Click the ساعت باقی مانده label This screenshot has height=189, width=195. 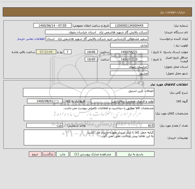[x=23, y=52]
